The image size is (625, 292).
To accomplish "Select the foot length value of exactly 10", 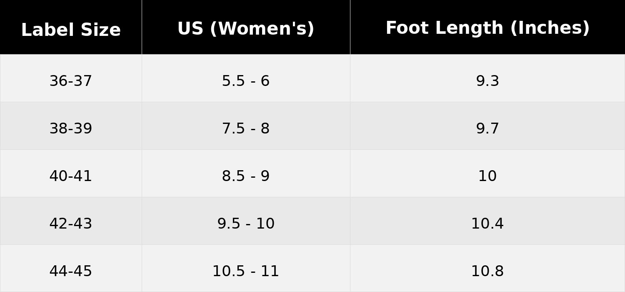I will tap(487, 176).
